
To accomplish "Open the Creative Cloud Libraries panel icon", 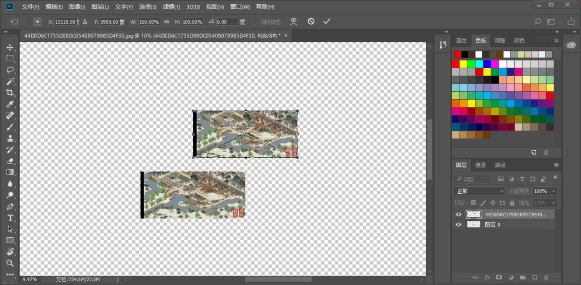I will pyautogui.click(x=570, y=45).
